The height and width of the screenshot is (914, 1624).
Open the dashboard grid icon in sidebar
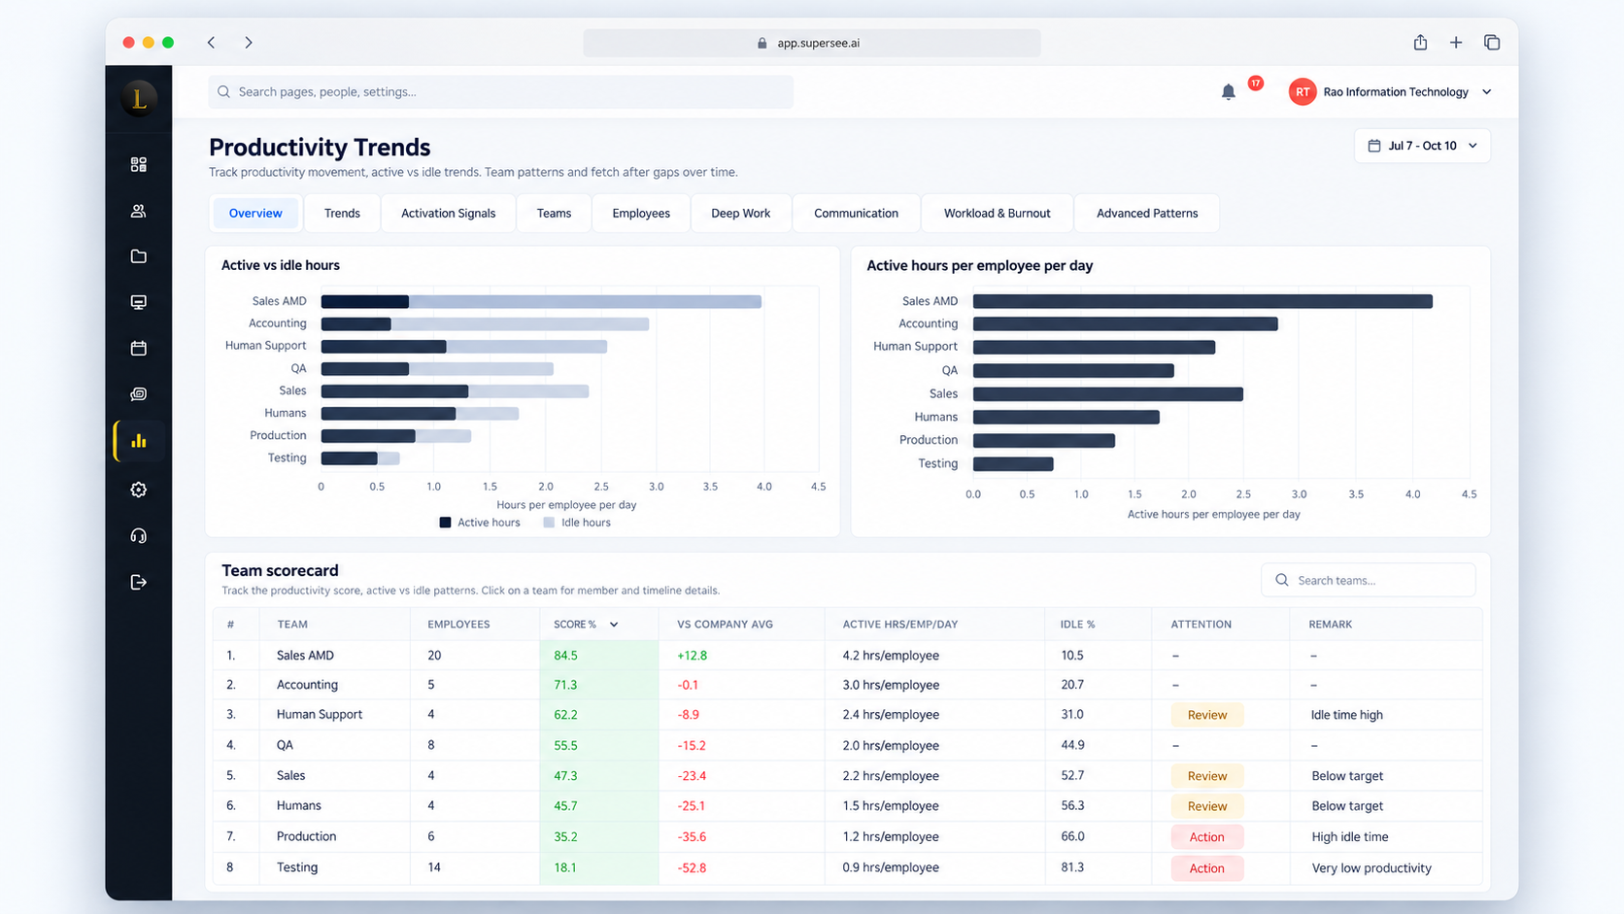(139, 164)
